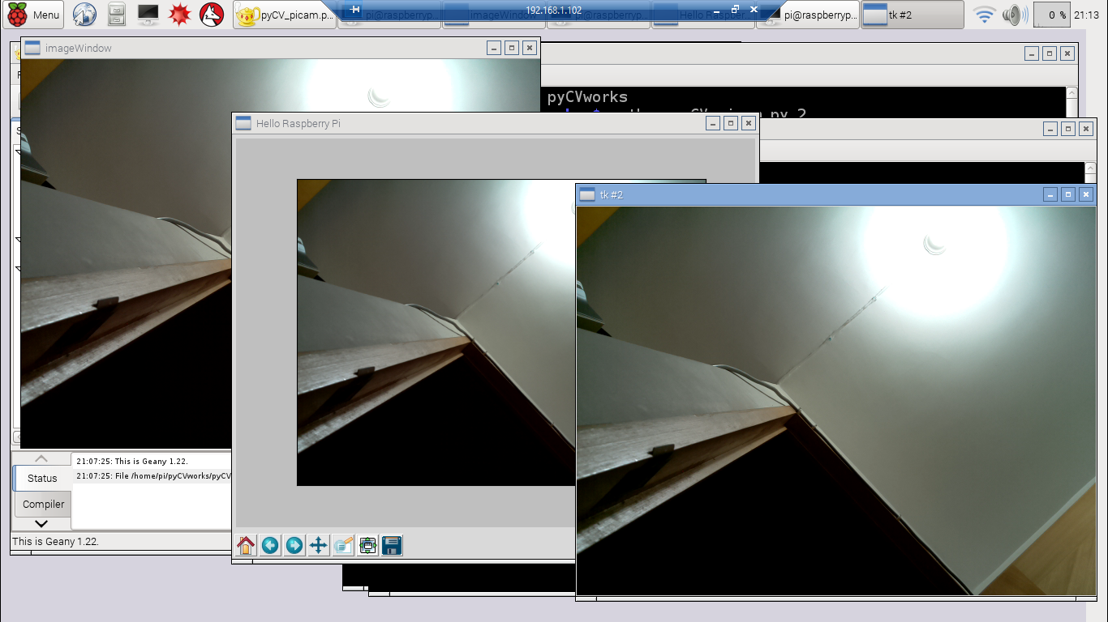Image resolution: width=1108 pixels, height=622 pixels.
Task: Switch to tk #2 taskbar button
Action: (x=912, y=15)
